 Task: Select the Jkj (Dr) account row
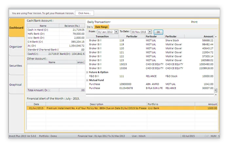[56, 46]
